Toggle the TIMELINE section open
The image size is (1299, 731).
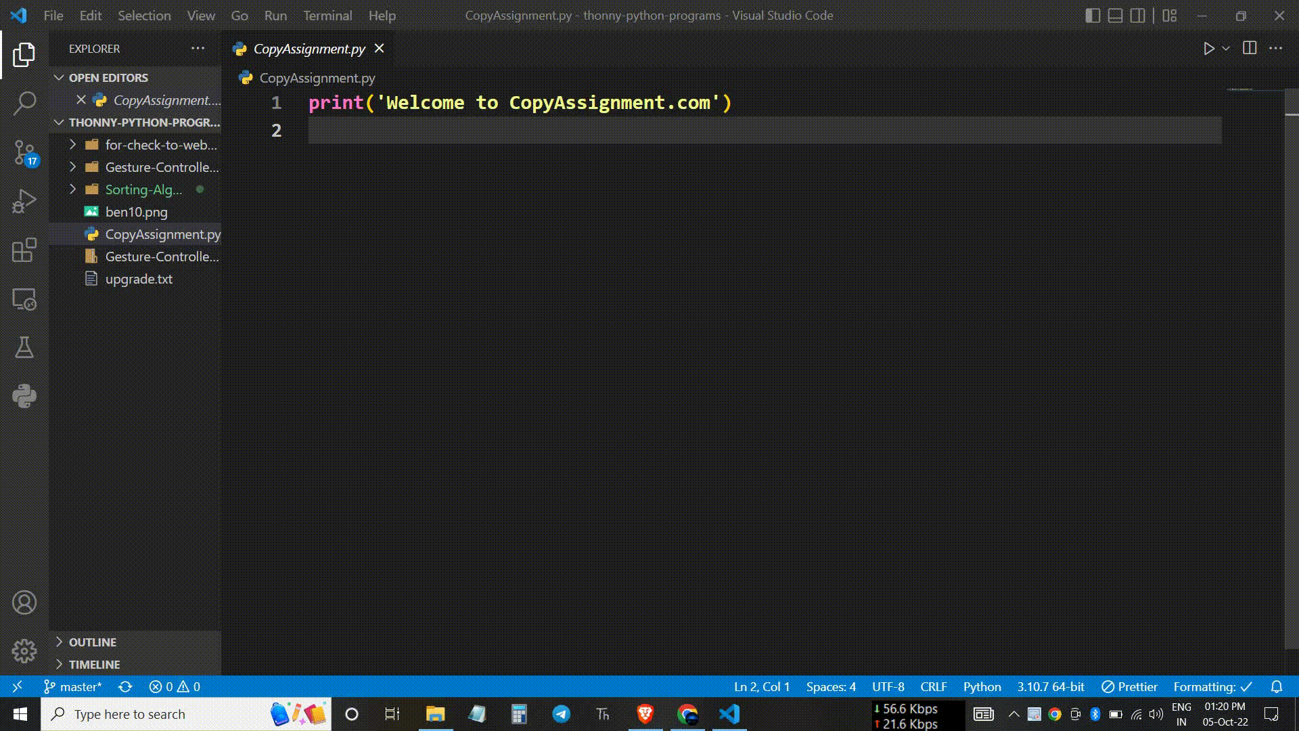click(93, 663)
